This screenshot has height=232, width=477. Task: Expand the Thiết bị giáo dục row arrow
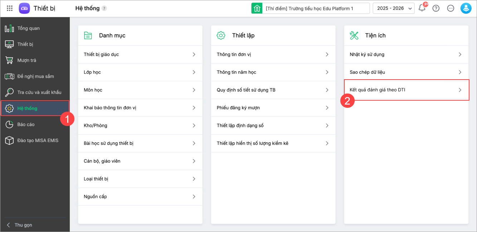pos(194,55)
